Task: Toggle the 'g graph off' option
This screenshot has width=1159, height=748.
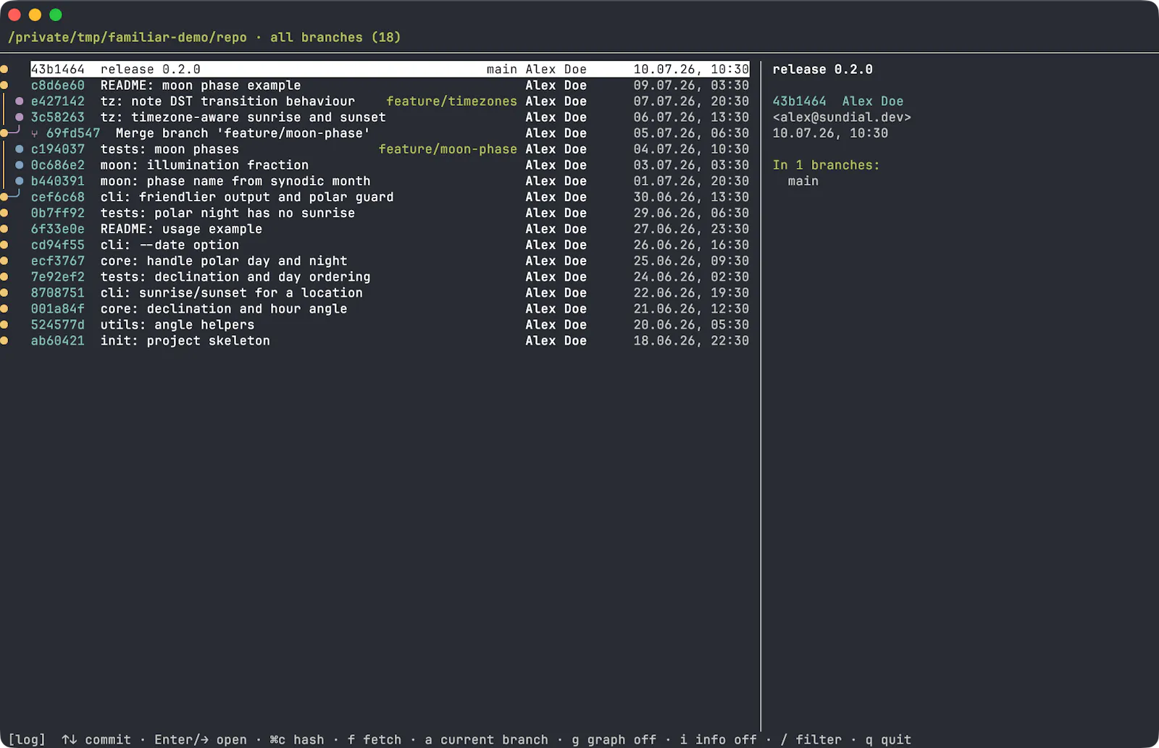Action: coord(614,739)
